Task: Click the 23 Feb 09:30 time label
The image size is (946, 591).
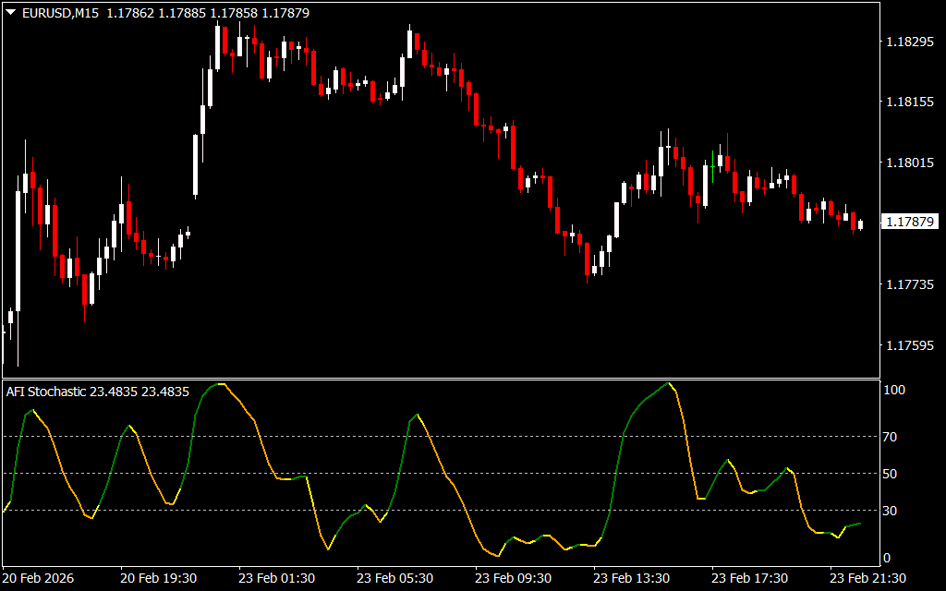Action: (514, 578)
